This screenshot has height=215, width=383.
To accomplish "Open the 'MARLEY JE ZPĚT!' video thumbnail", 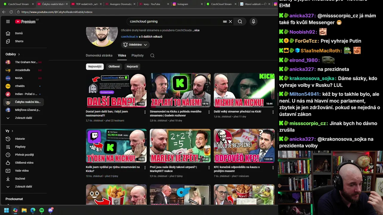I will [x=180, y=146].
